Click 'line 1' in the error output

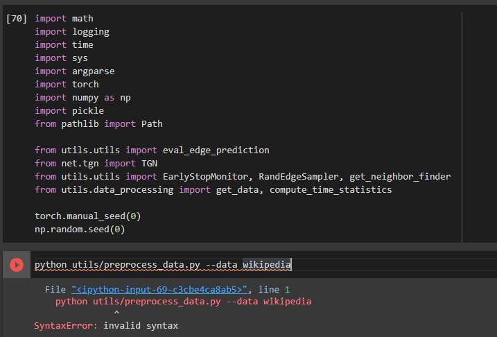pyautogui.click(x=274, y=289)
